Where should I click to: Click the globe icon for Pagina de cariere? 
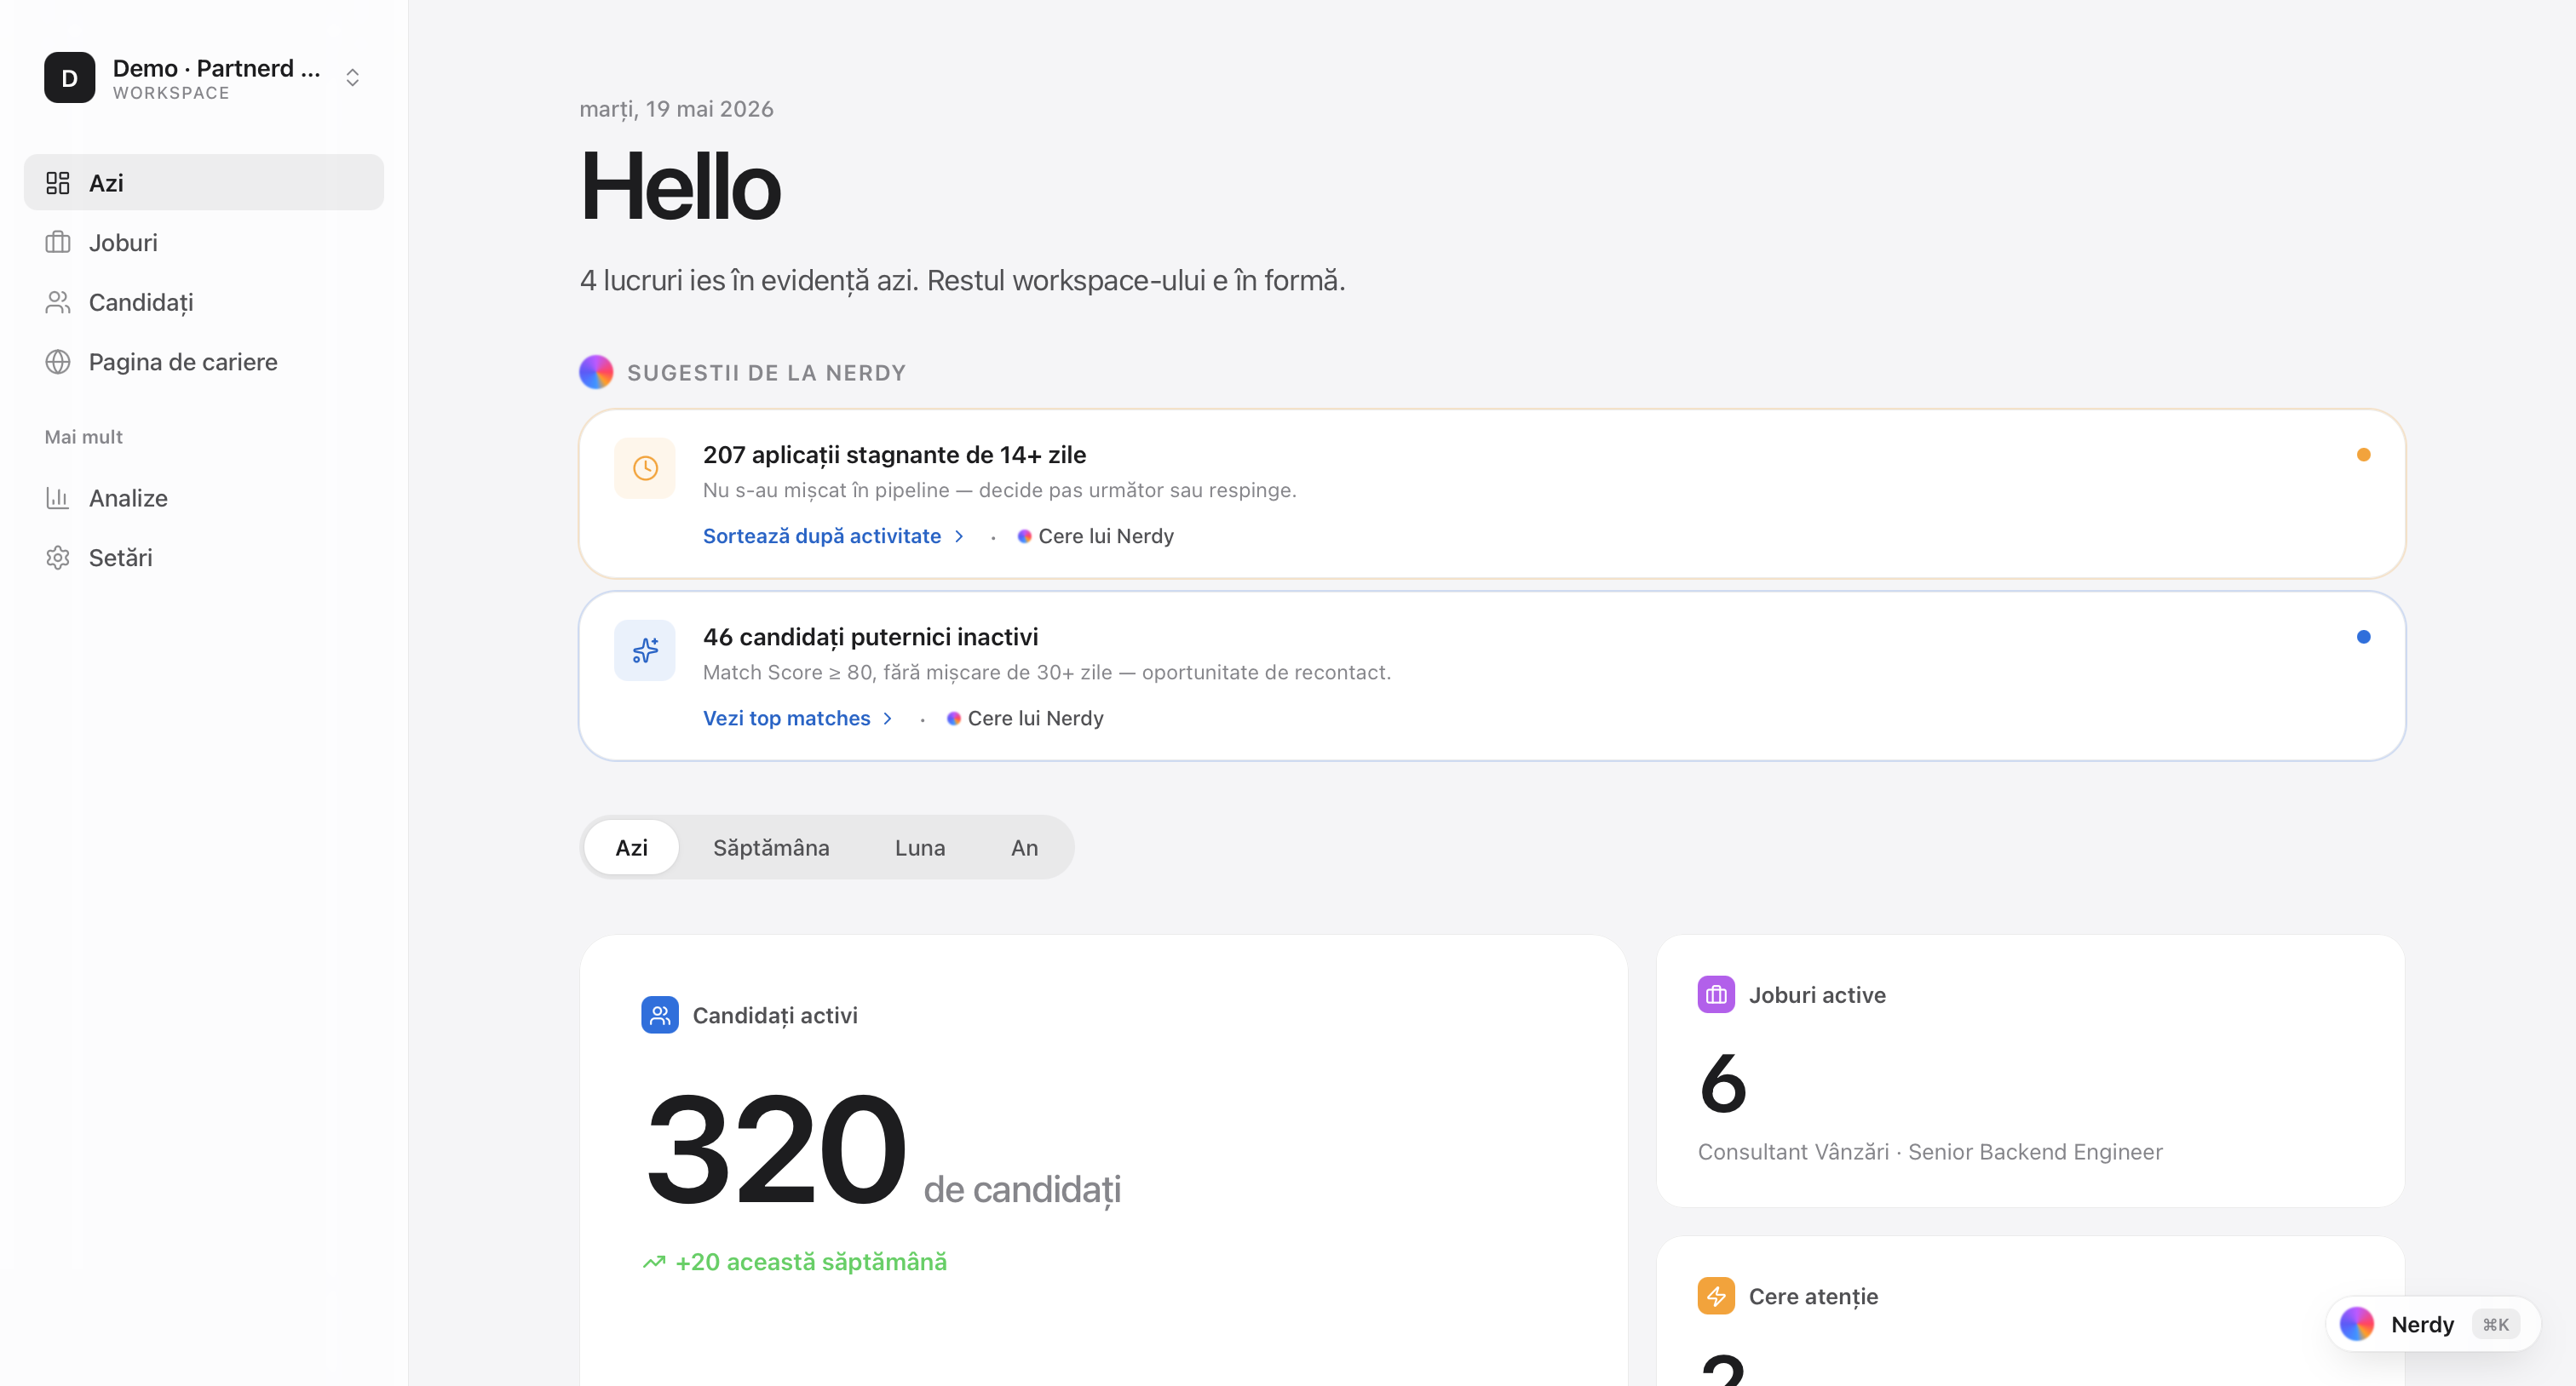(58, 362)
